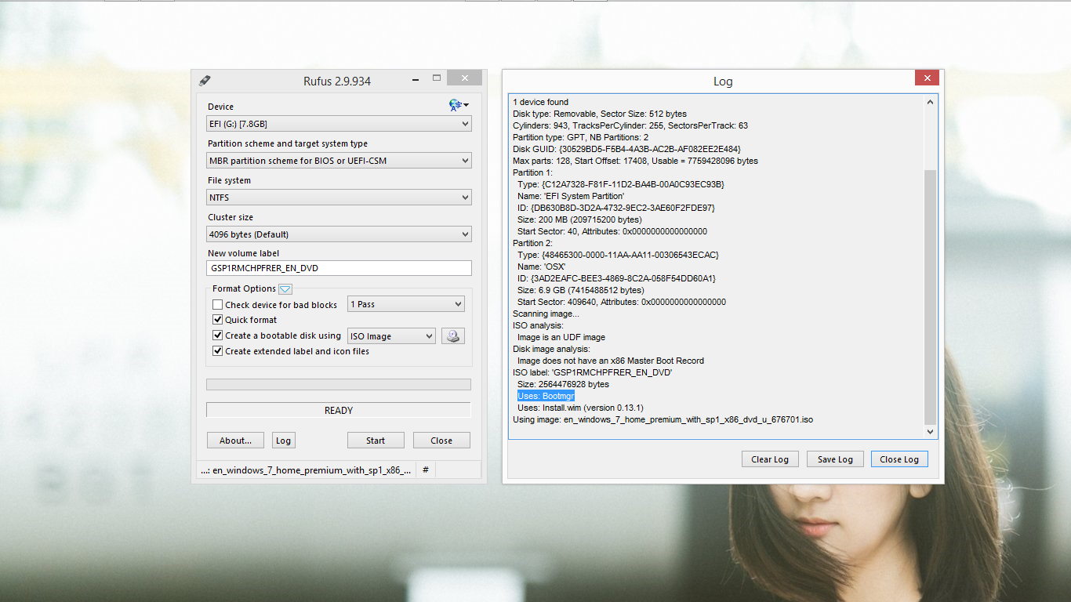The width and height of the screenshot is (1071, 602).
Task: Click the 'ISO analysis:' log line
Action: tap(538, 325)
